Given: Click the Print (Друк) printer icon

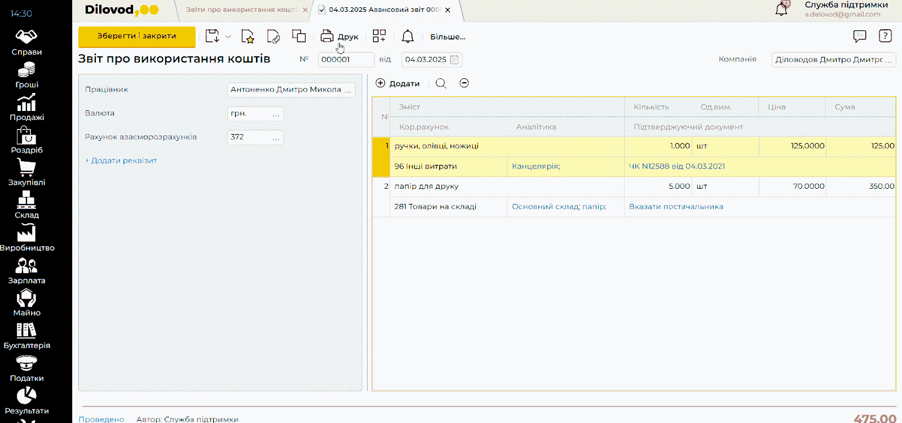Looking at the screenshot, I should 327,37.
